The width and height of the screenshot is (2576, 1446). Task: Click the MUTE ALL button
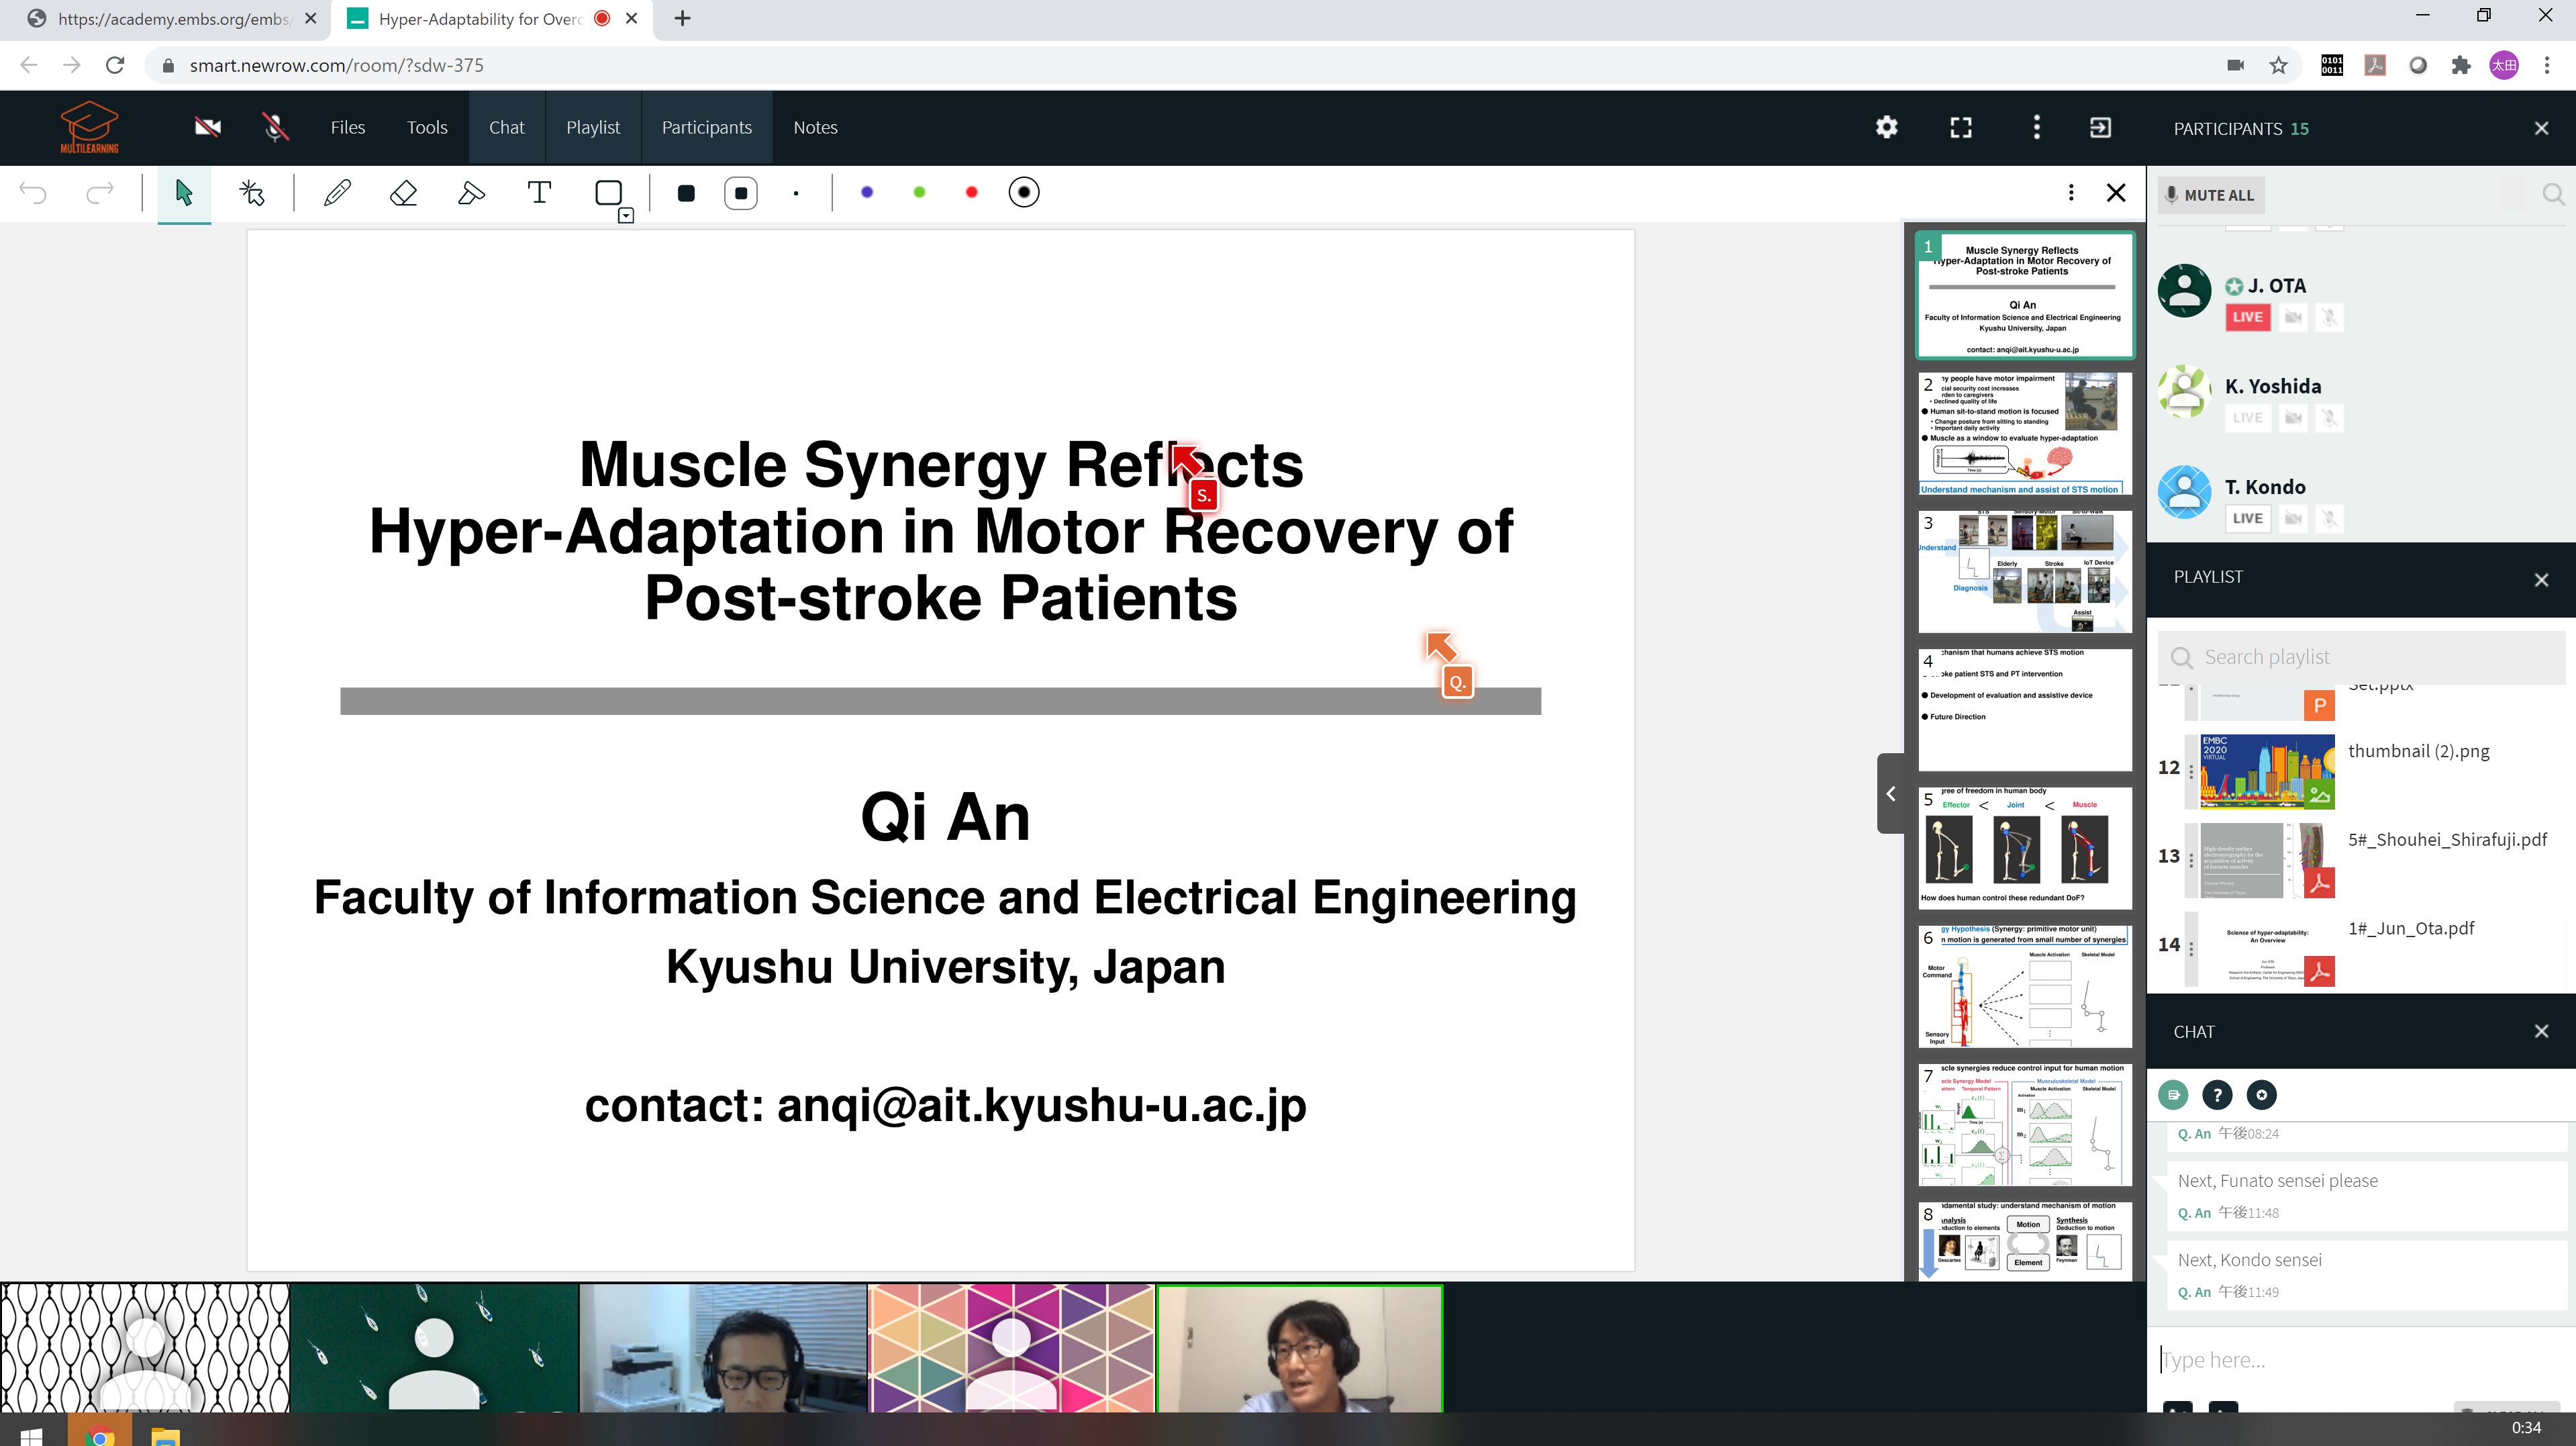tap(2210, 195)
